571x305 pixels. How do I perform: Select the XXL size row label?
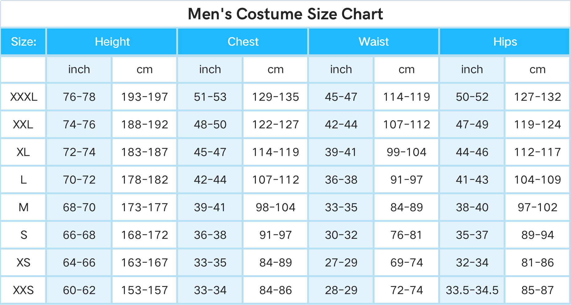tap(23, 125)
